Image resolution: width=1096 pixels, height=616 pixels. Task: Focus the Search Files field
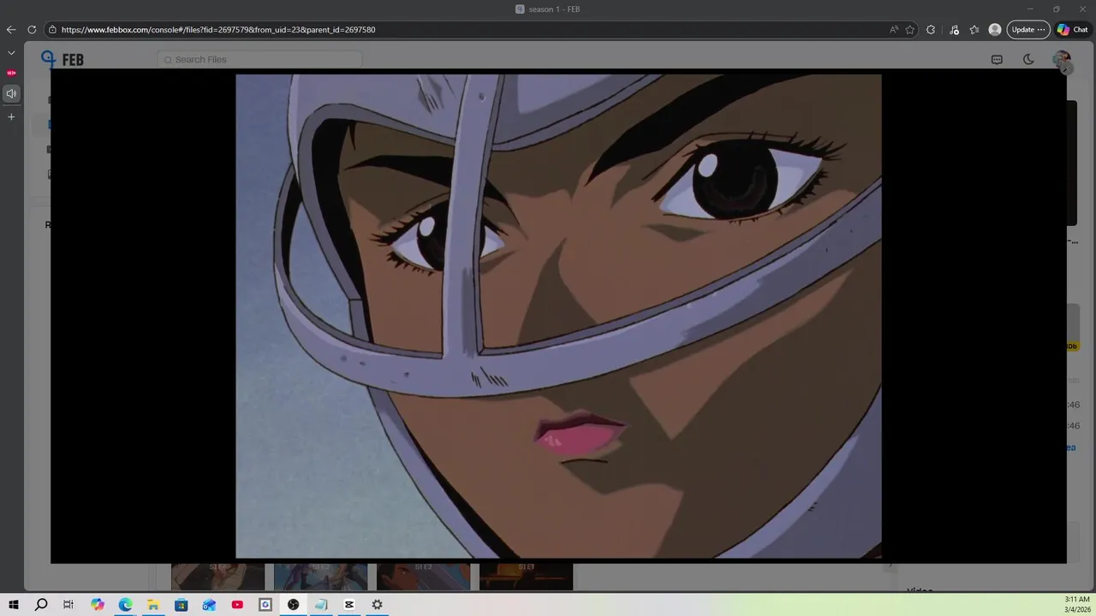(259, 59)
